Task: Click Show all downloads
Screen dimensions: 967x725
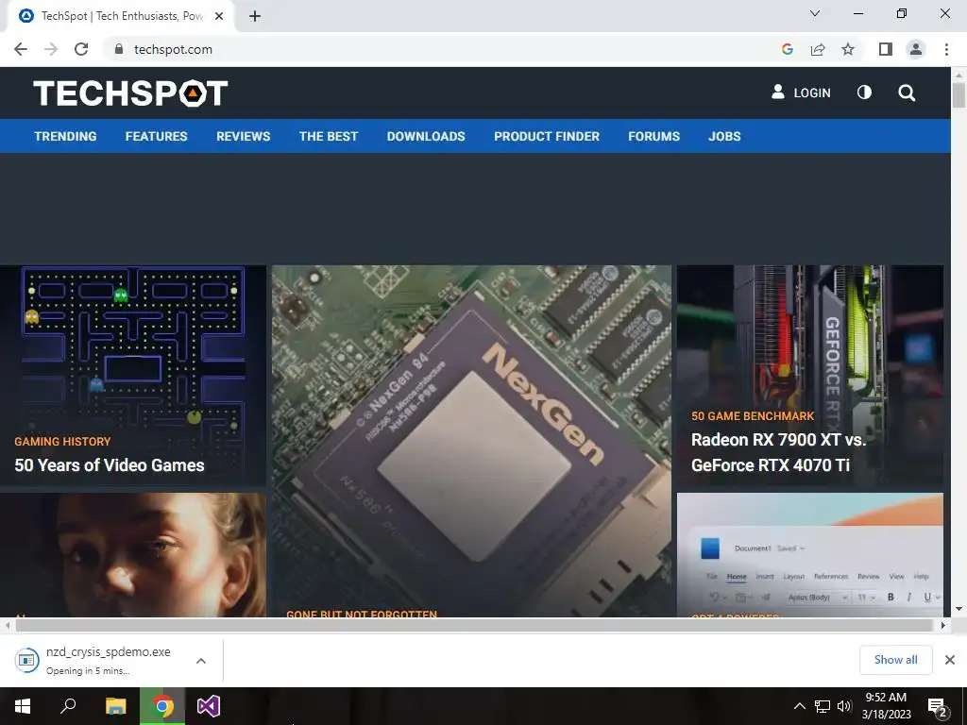Action: [x=895, y=660]
